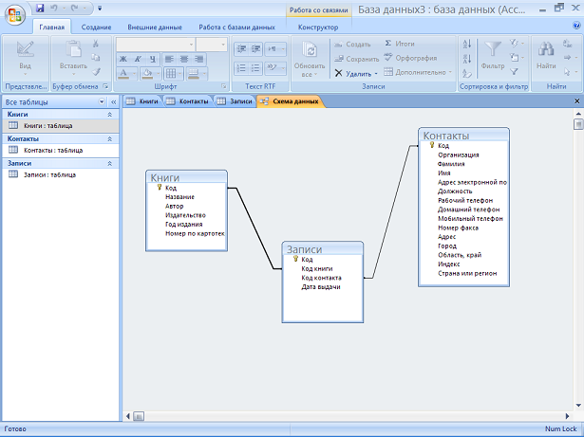Click sort ascending icon

tap(467, 44)
